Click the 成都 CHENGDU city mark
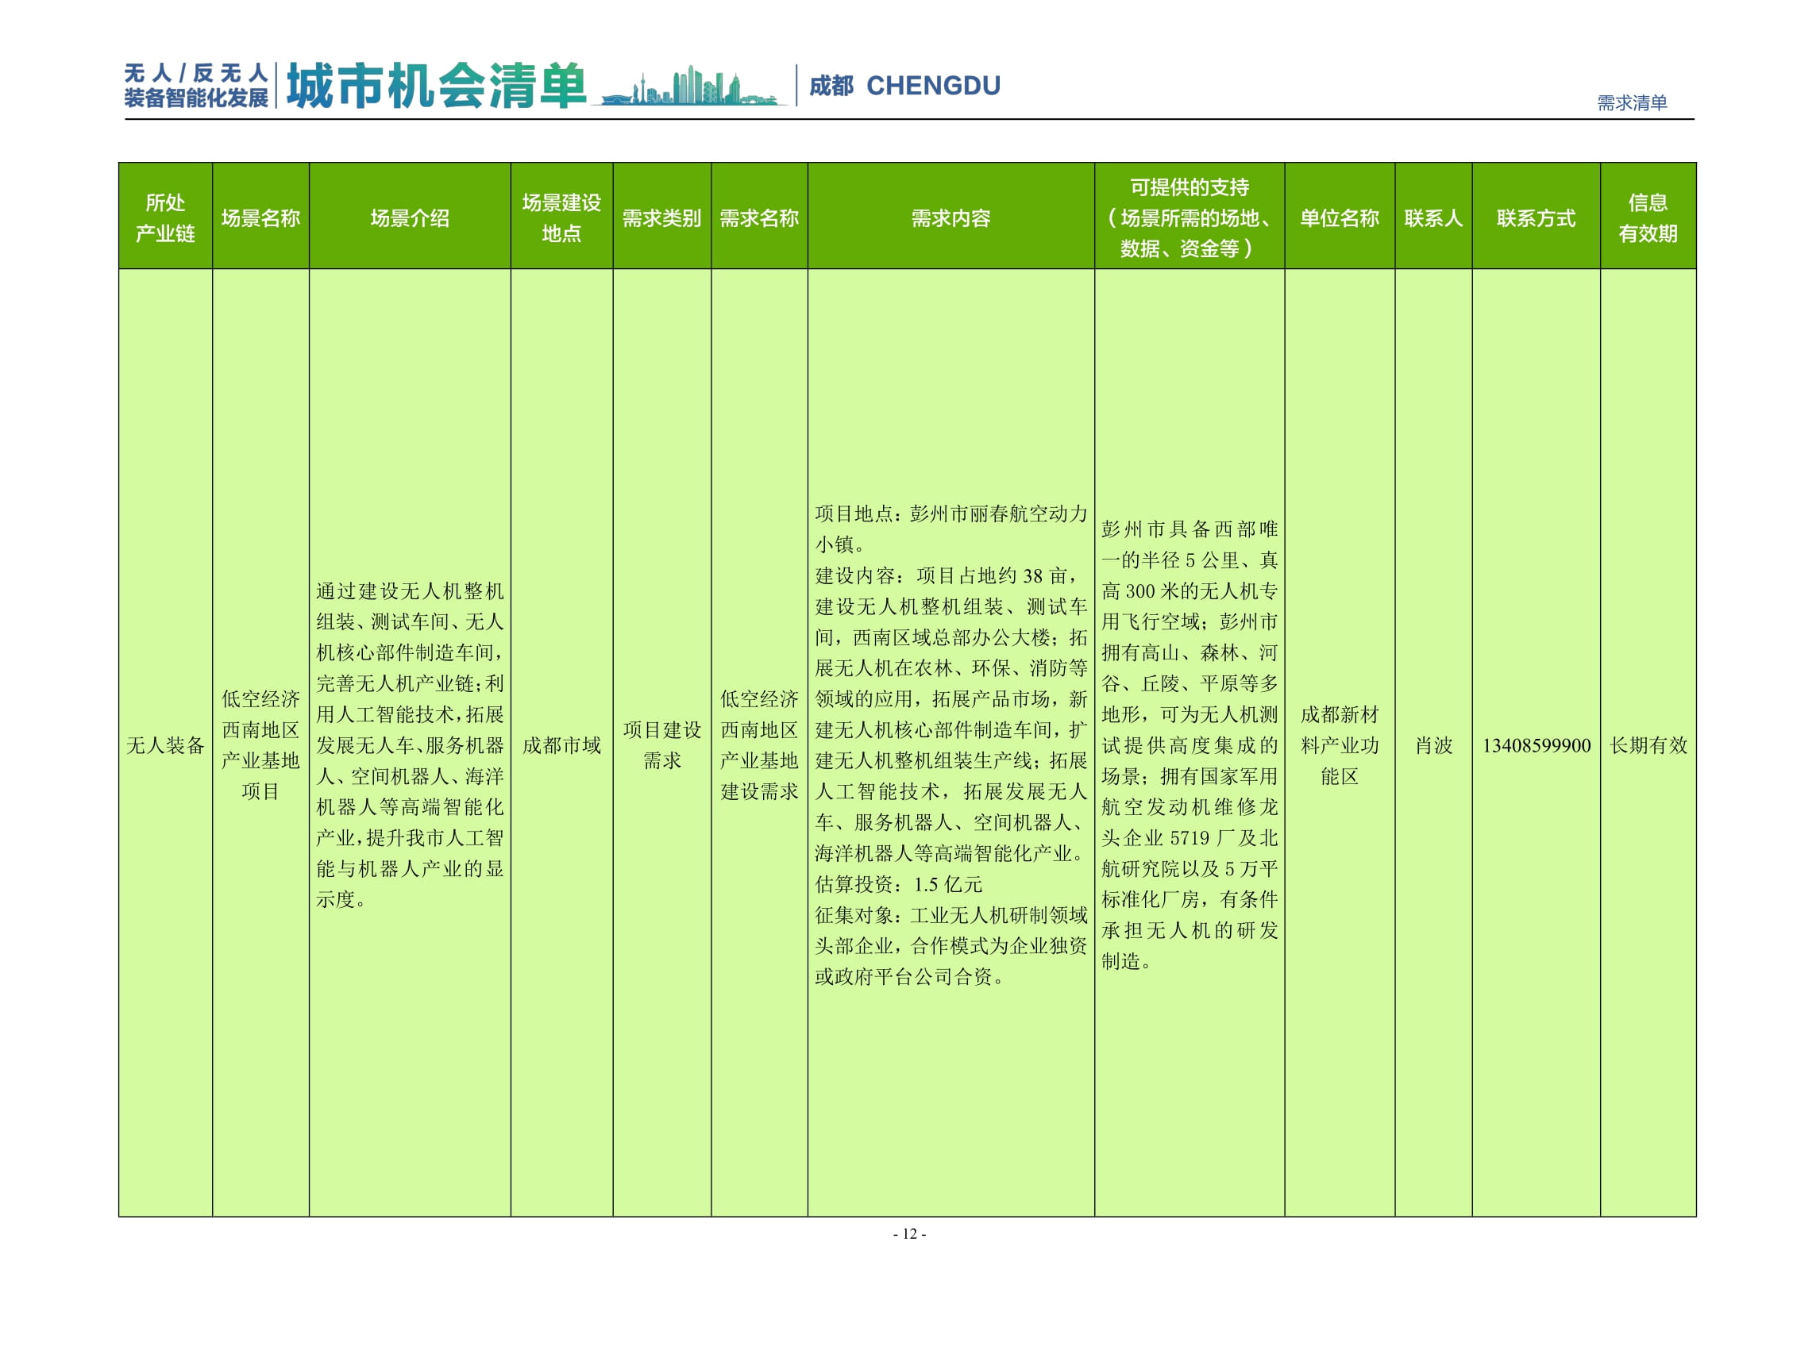The image size is (1820, 1350). [x=904, y=86]
